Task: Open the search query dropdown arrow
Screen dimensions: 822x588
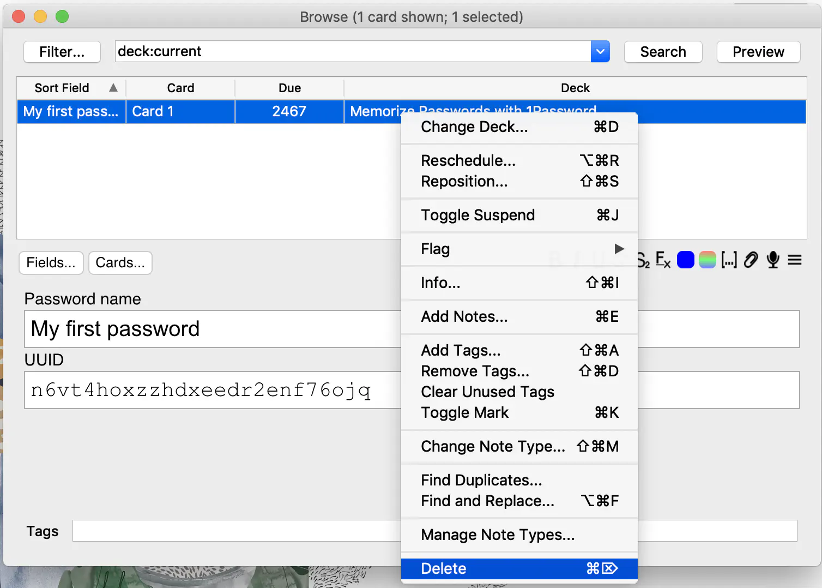Action: coord(600,51)
